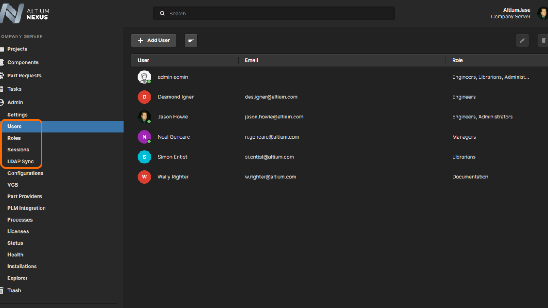This screenshot has width=548, height=308.
Task: Click Managers role of Neal Geneare
Action: point(464,137)
